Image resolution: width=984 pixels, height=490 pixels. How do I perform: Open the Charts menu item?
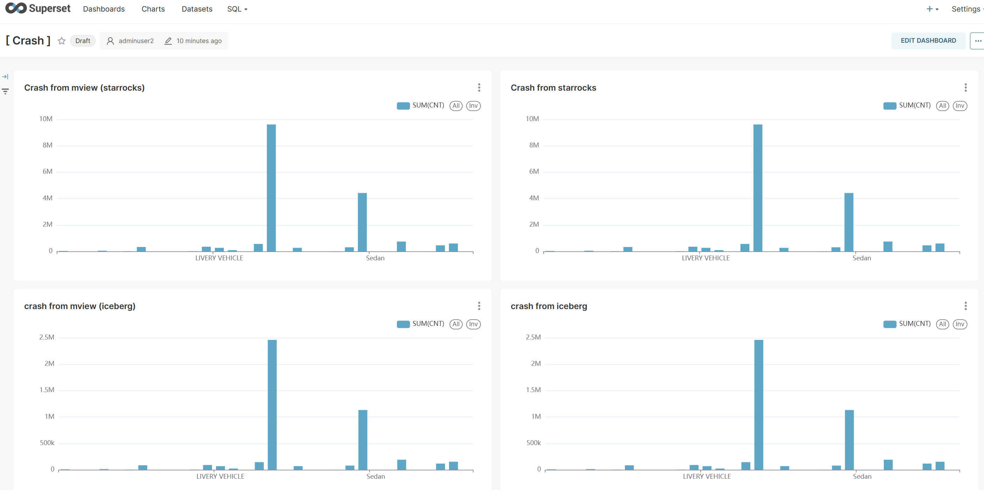[x=153, y=9]
